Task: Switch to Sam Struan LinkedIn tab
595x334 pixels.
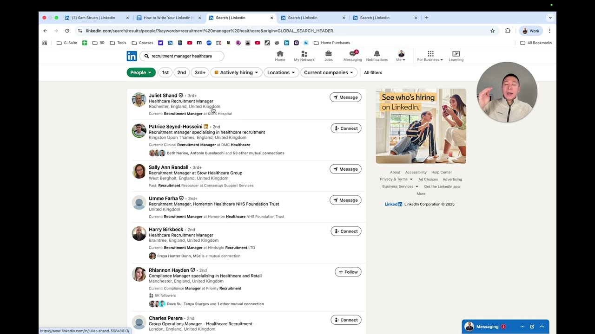Action: coord(97,18)
